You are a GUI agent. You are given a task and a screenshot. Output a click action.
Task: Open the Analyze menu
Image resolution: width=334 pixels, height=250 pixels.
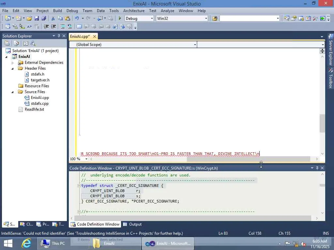(167, 11)
